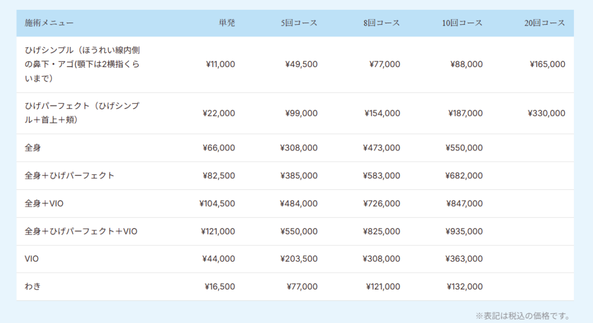This screenshot has width=593, height=323.
Task: Select the ¥82,500 price cell
Action: 218,176
